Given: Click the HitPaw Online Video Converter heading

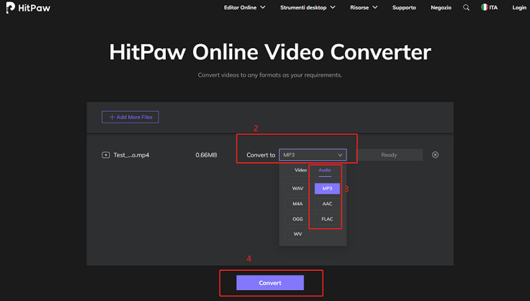Looking at the screenshot, I should pyautogui.click(x=270, y=52).
